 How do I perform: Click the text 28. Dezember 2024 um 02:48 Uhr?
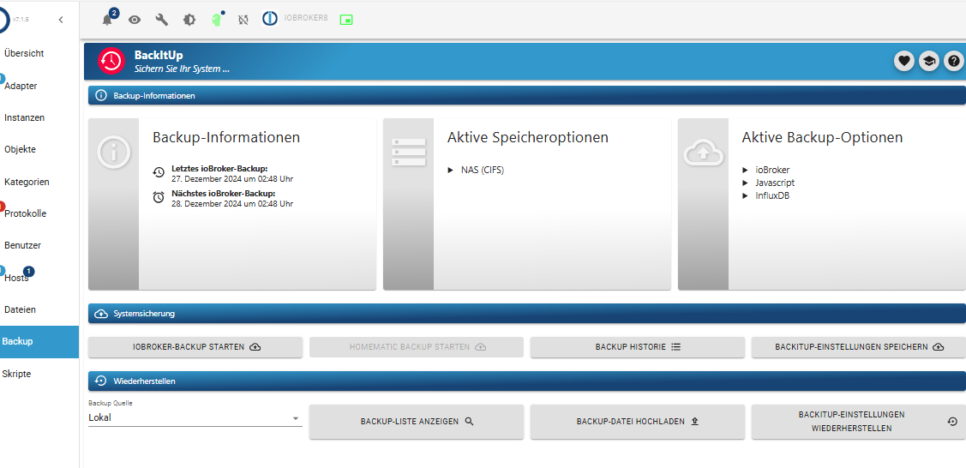click(x=232, y=204)
